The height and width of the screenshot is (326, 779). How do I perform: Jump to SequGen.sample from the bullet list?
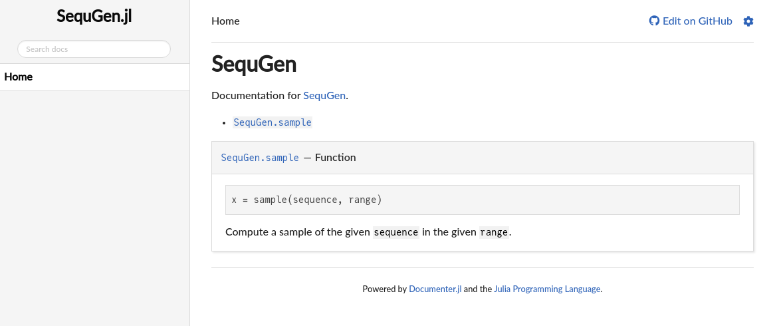coord(273,122)
